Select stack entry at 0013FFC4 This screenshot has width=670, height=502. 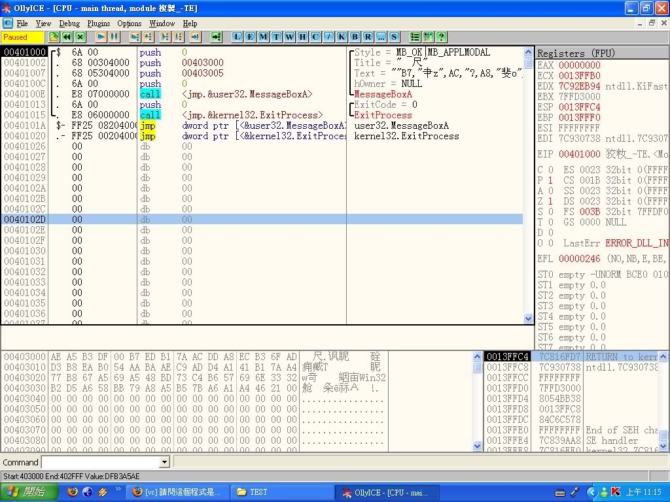pos(571,356)
